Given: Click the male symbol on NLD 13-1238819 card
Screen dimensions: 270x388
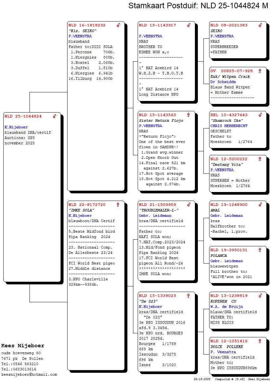Looking at the screenshot, I should pos(260,296).
